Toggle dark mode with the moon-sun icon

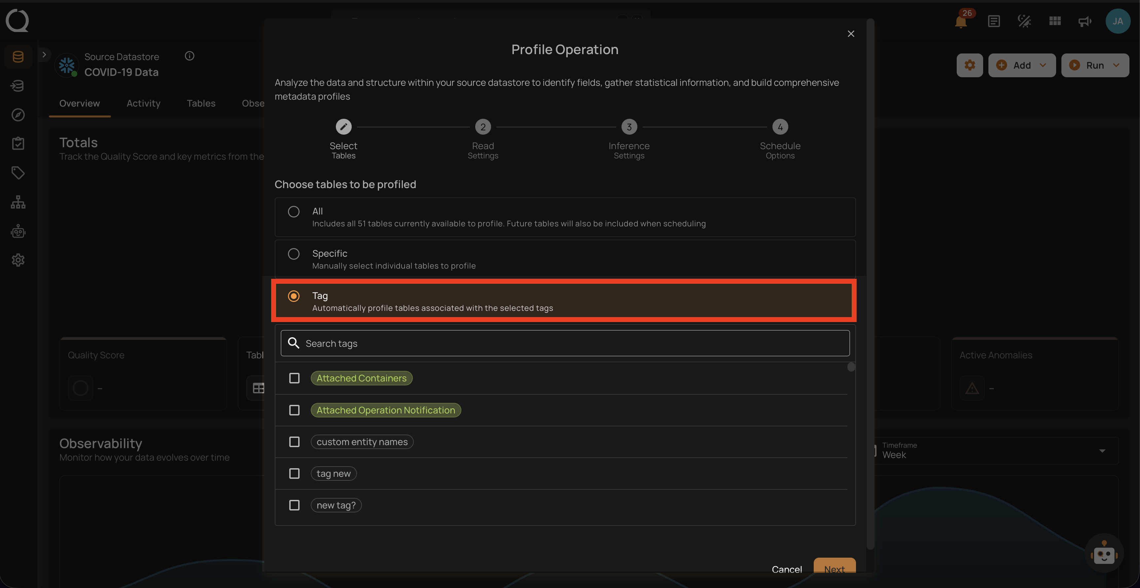click(x=1024, y=21)
